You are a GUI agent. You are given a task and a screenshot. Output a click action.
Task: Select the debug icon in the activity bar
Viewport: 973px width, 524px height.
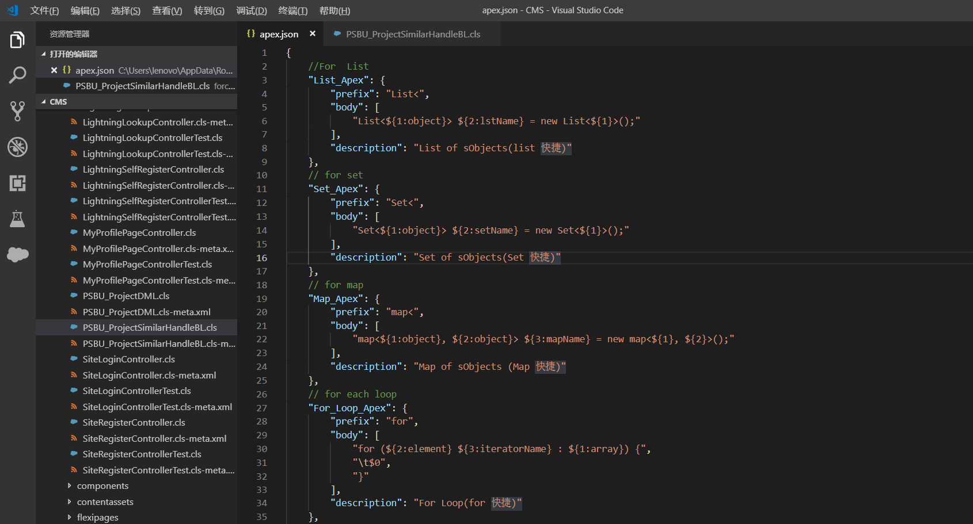coord(17,147)
